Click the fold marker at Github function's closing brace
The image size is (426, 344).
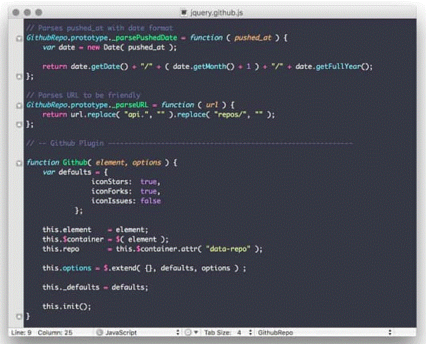point(19,317)
